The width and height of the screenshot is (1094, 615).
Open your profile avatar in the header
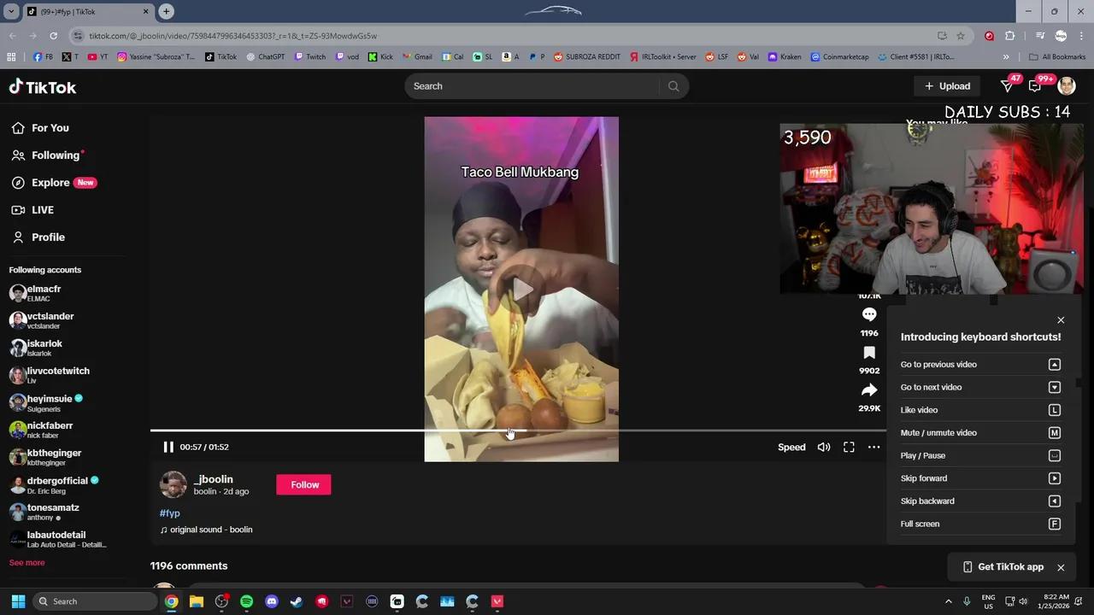(1066, 85)
